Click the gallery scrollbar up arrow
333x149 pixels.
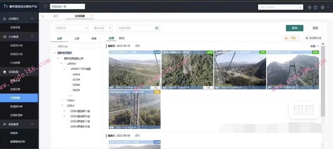click(323, 44)
